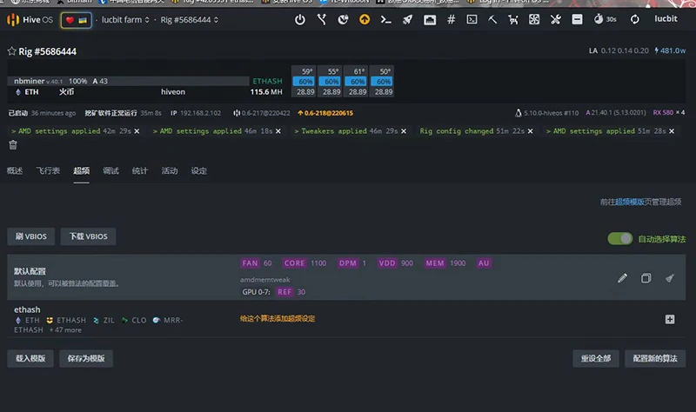Click the orange upgrade arrow icon
The height and width of the screenshot is (412, 696).
pos(365,19)
